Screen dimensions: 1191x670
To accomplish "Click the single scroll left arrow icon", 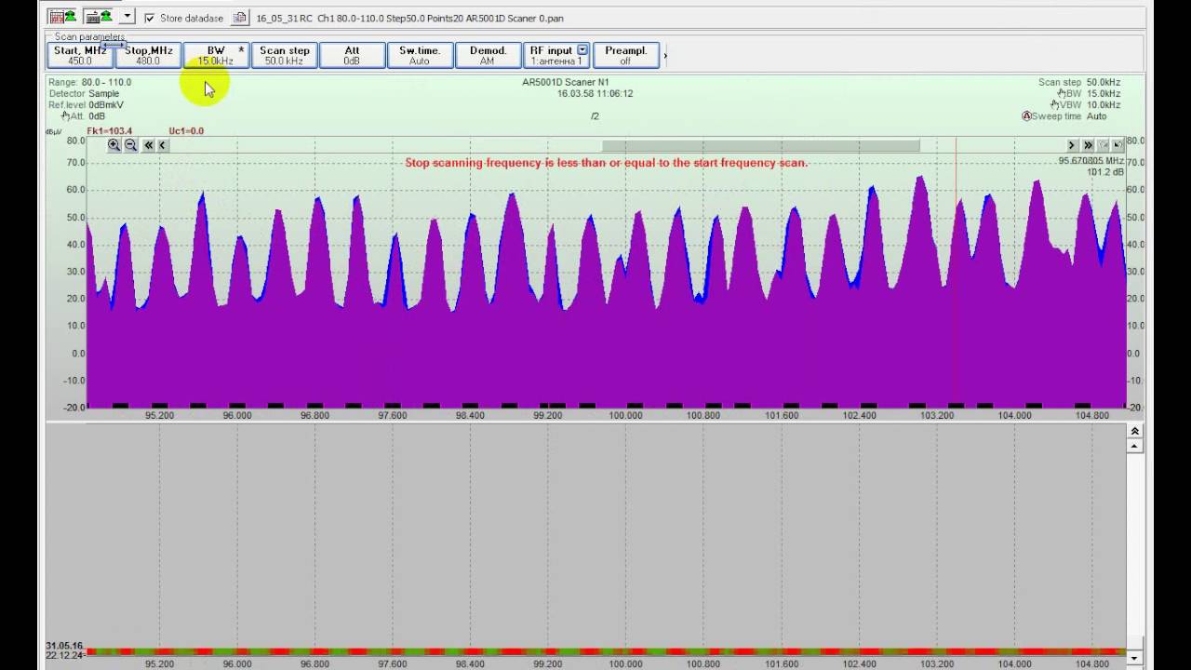I will pos(162,145).
